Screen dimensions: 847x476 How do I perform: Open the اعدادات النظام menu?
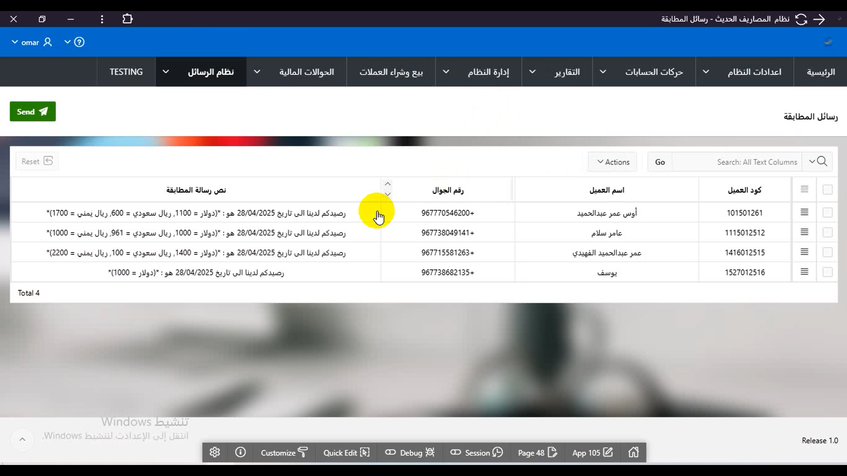click(754, 72)
